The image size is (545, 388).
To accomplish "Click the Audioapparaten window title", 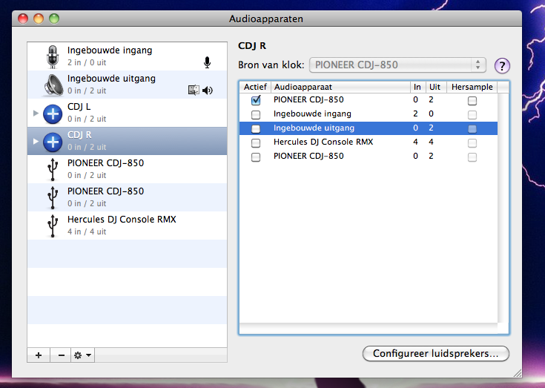I will tap(266, 19).
